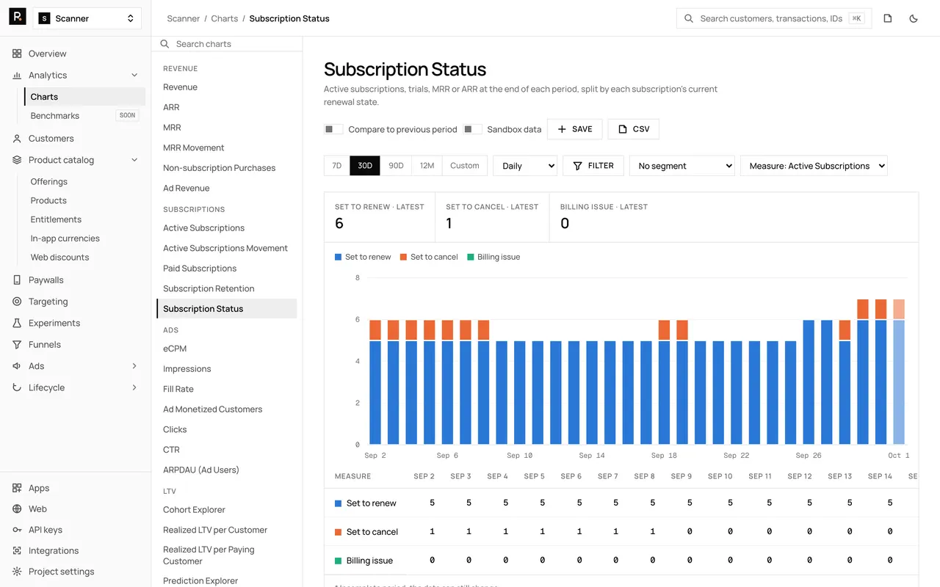940x587 pixels.
Task: Expand the Lifecycle sidebar chevron
Action: 134,387
